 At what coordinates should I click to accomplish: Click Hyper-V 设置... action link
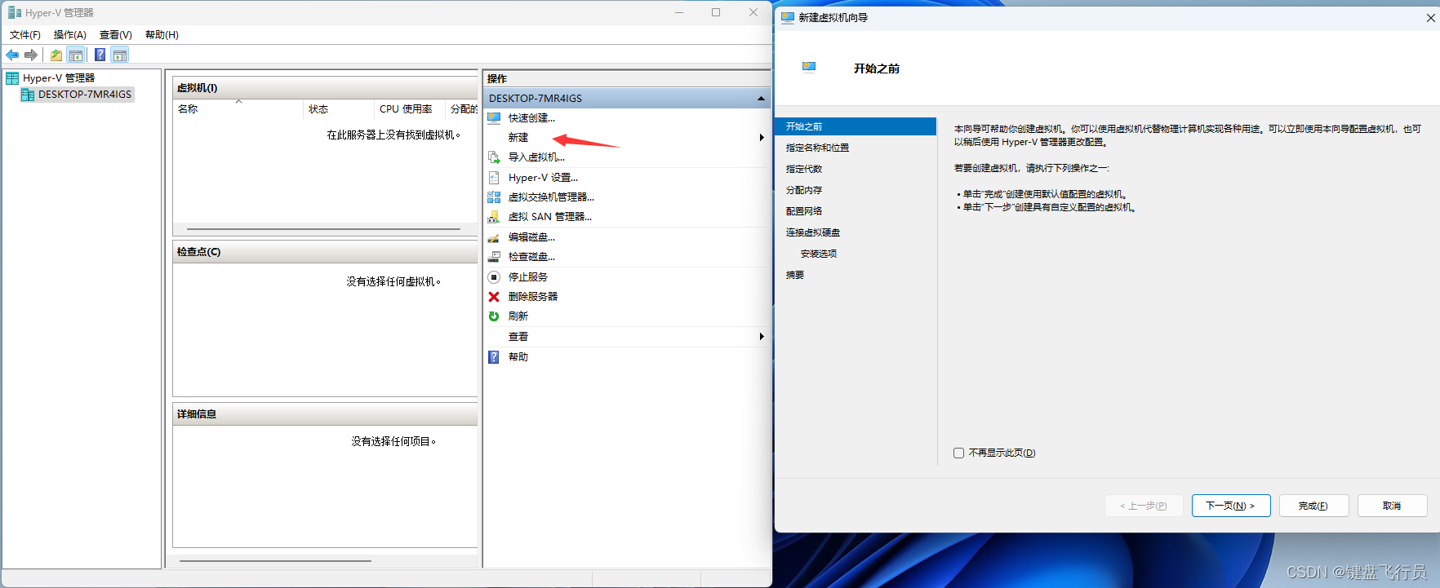click(543, 178)
